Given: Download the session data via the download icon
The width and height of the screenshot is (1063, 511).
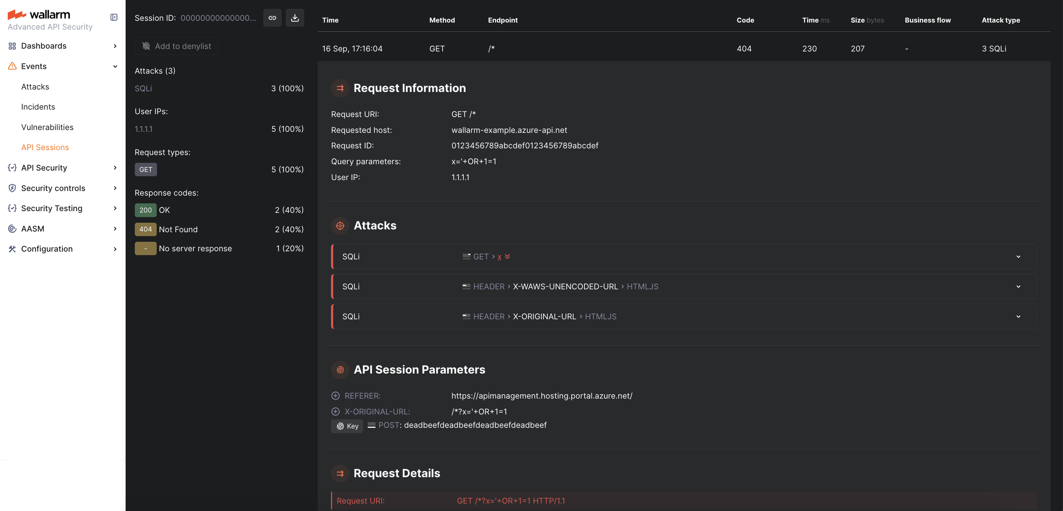Looking at the screenshot, I should coord(295,18).
